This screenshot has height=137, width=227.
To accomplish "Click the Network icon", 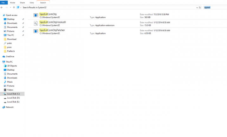I will point(4,107).
